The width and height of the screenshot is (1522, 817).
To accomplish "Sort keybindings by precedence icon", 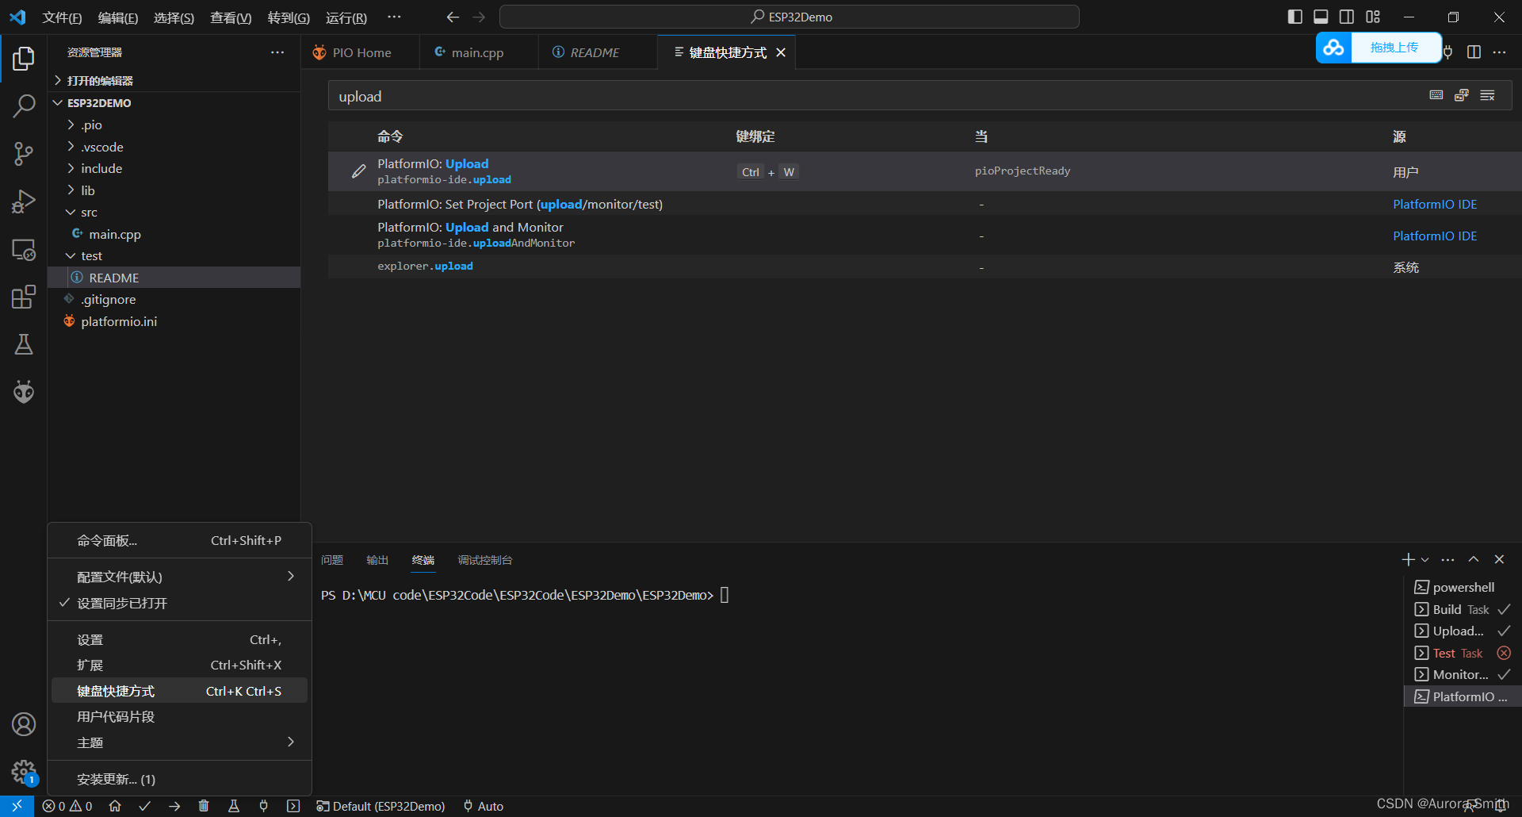I will [x=1462, y=95].
